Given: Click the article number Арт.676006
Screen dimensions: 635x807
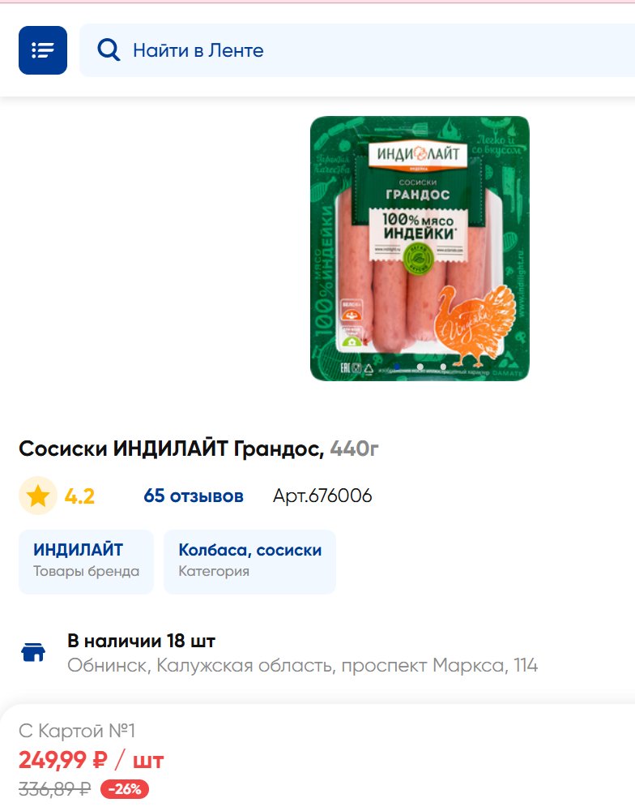Looking at the screenshot, I should tap(322, 496).
